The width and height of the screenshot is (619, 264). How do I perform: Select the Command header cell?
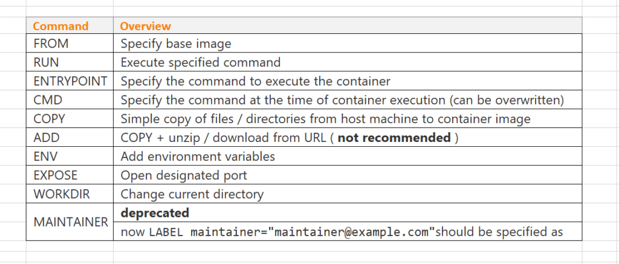70,26
